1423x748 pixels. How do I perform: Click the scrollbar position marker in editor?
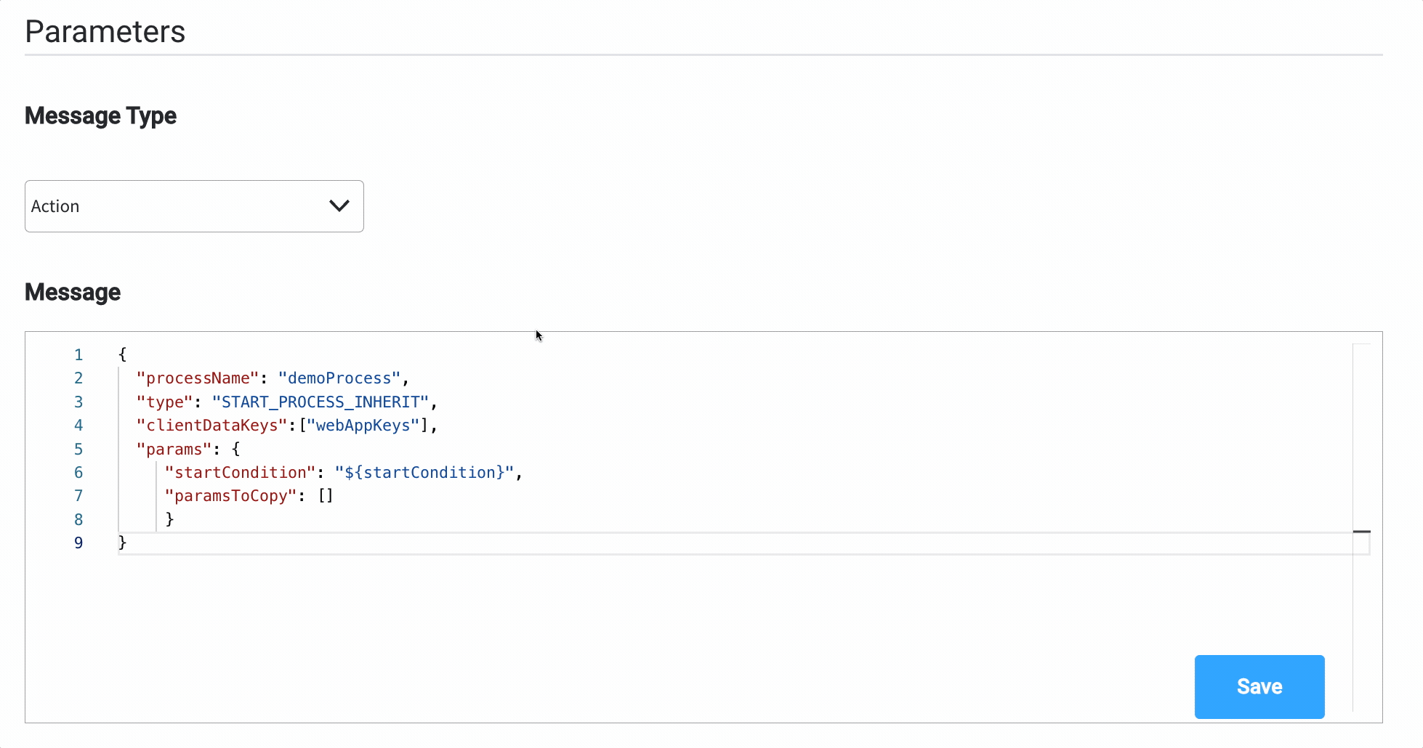tap(1361, 532)
